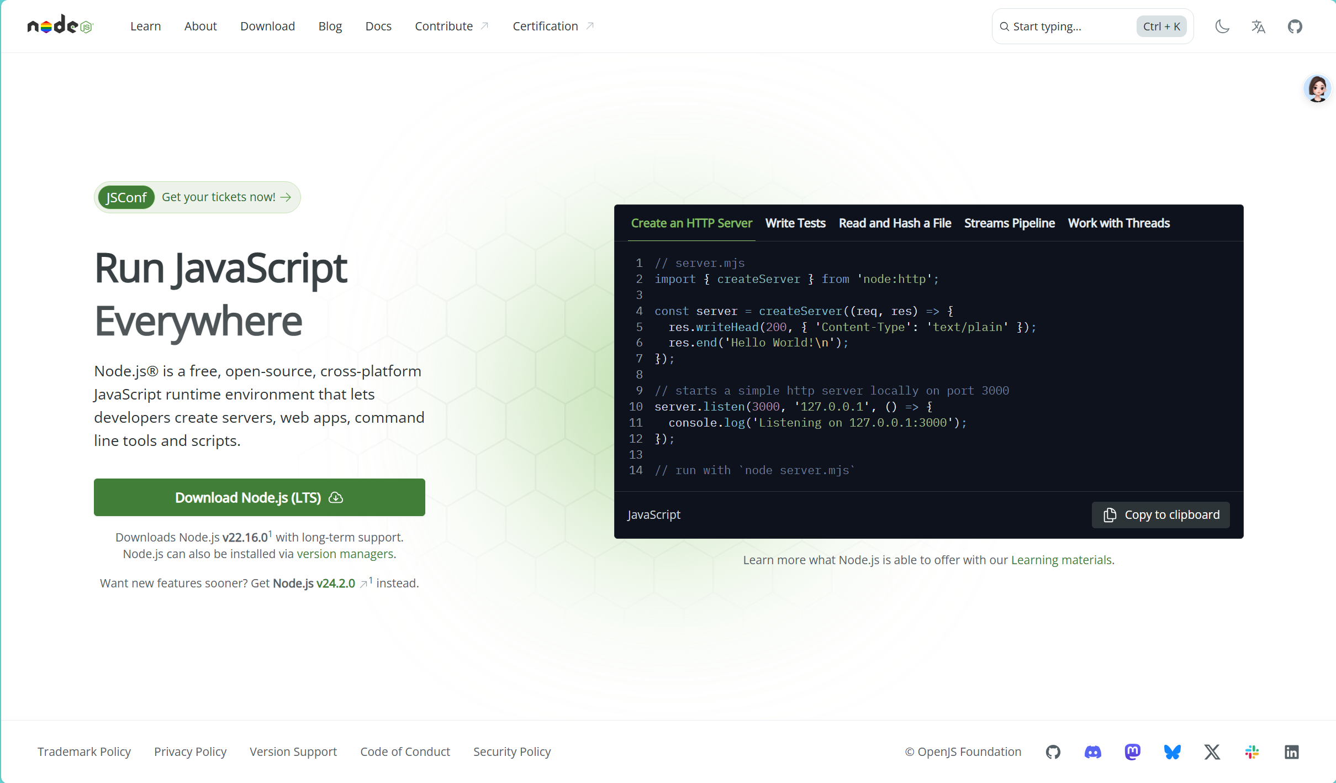This screenshot has height=783, width=1336.
Task: Select the Create an HTTP Server tab
Action: click(x=691, y=223)
